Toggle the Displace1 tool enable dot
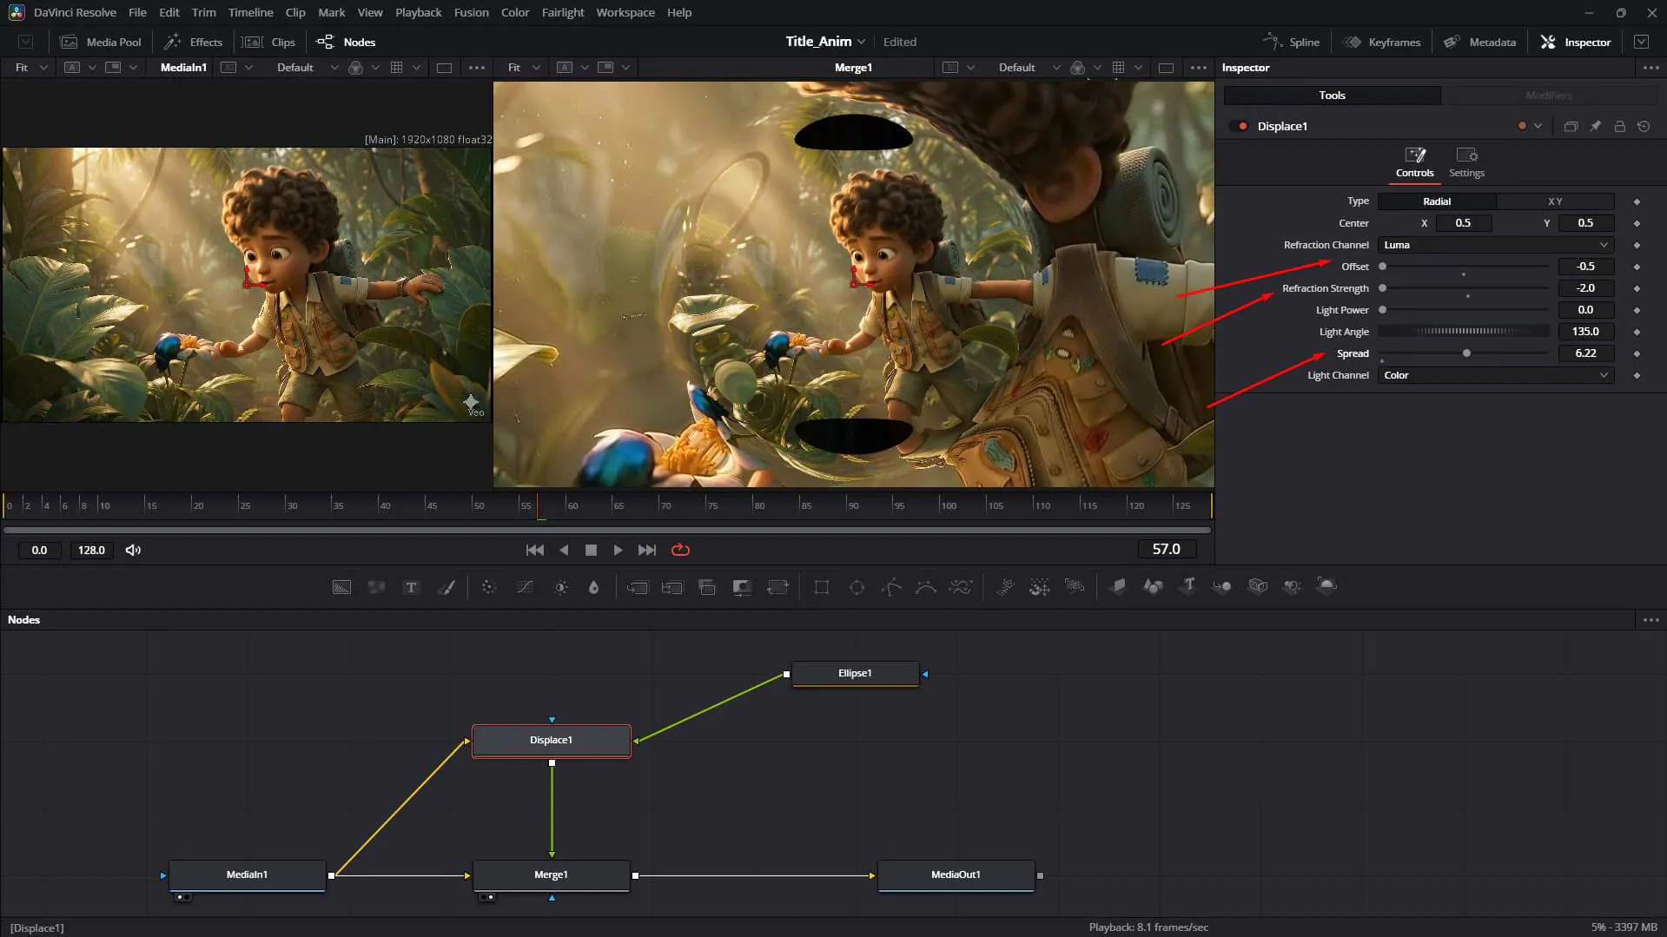The width and height of the screenshot is (1667, 937). coord(1243,126)
